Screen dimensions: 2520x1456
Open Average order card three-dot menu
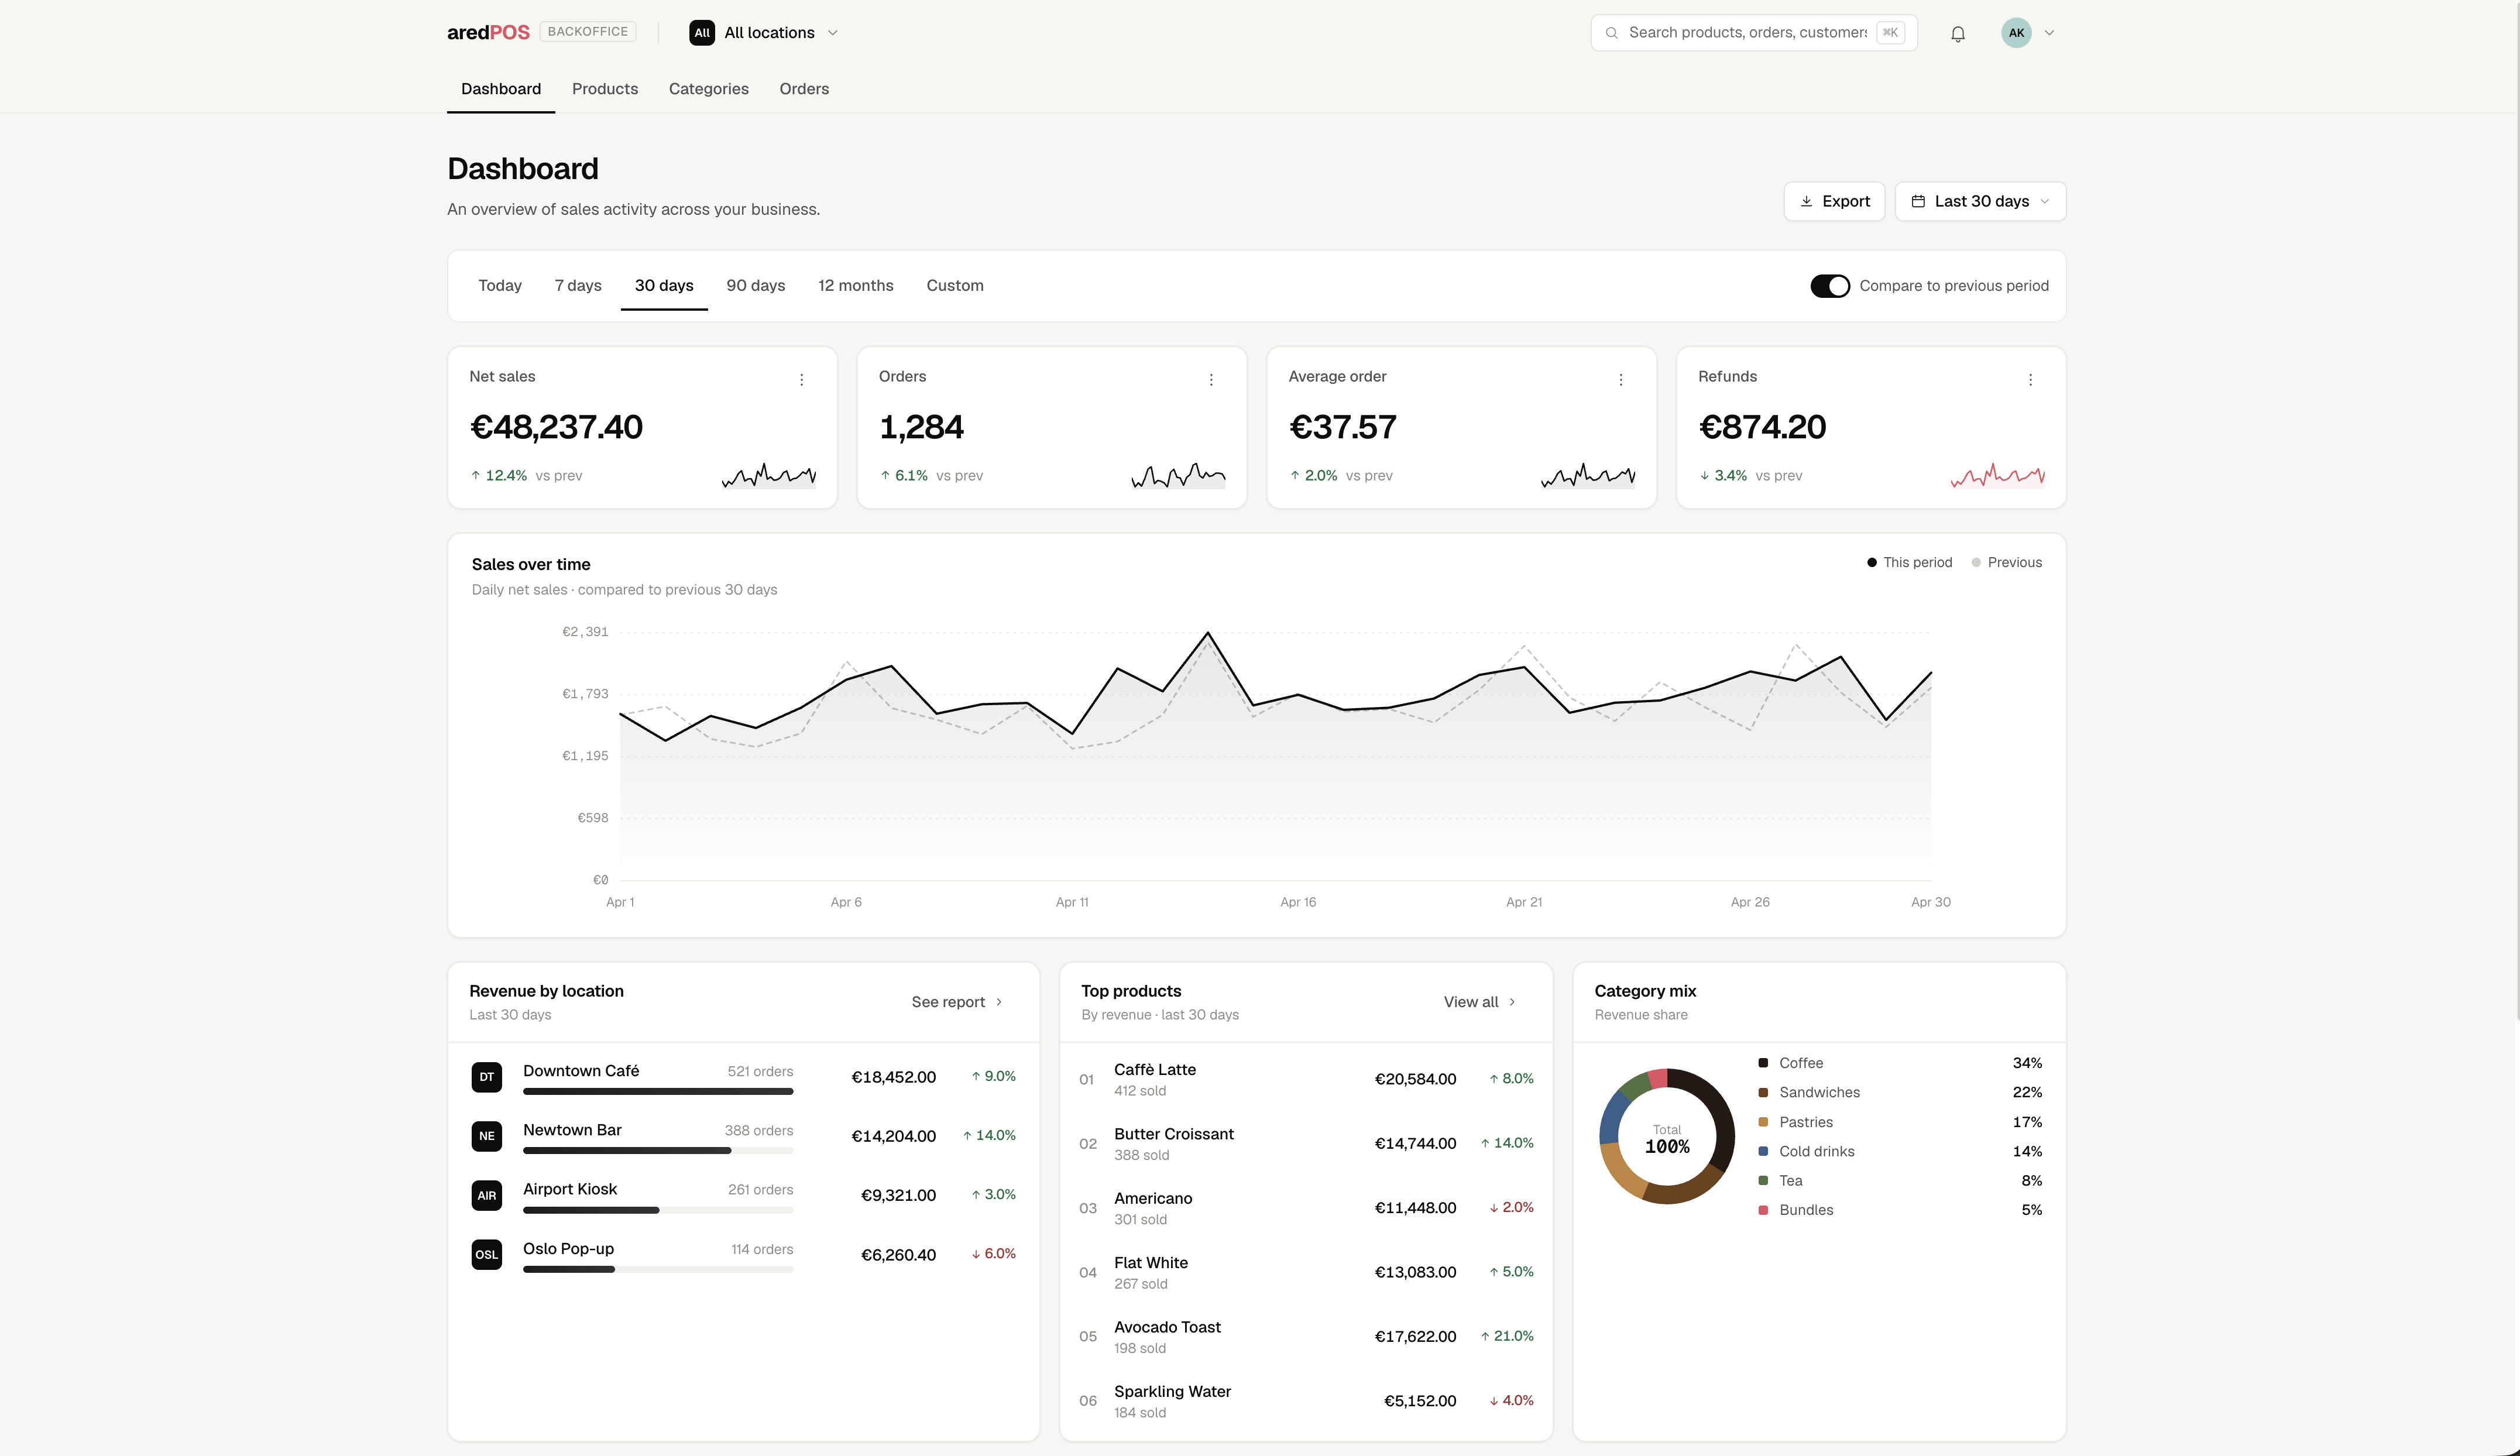tap(1621, 380)
